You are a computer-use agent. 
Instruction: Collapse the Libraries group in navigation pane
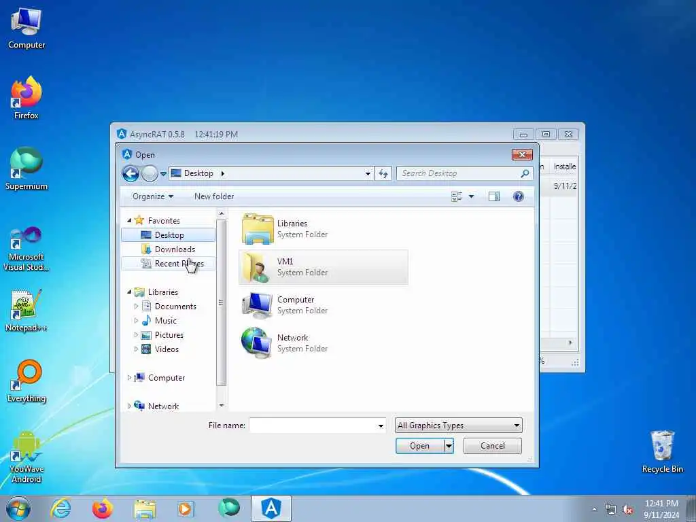coord(129,292)
